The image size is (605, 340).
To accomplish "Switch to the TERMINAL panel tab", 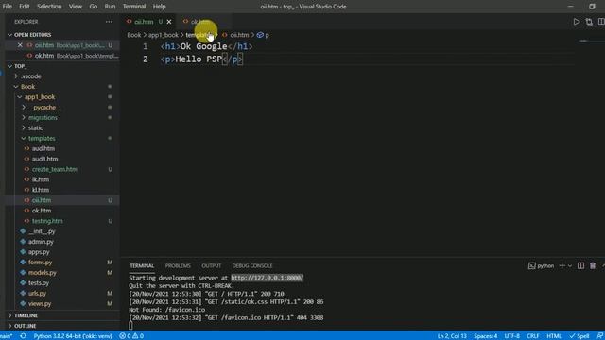I will pos(142,265).
